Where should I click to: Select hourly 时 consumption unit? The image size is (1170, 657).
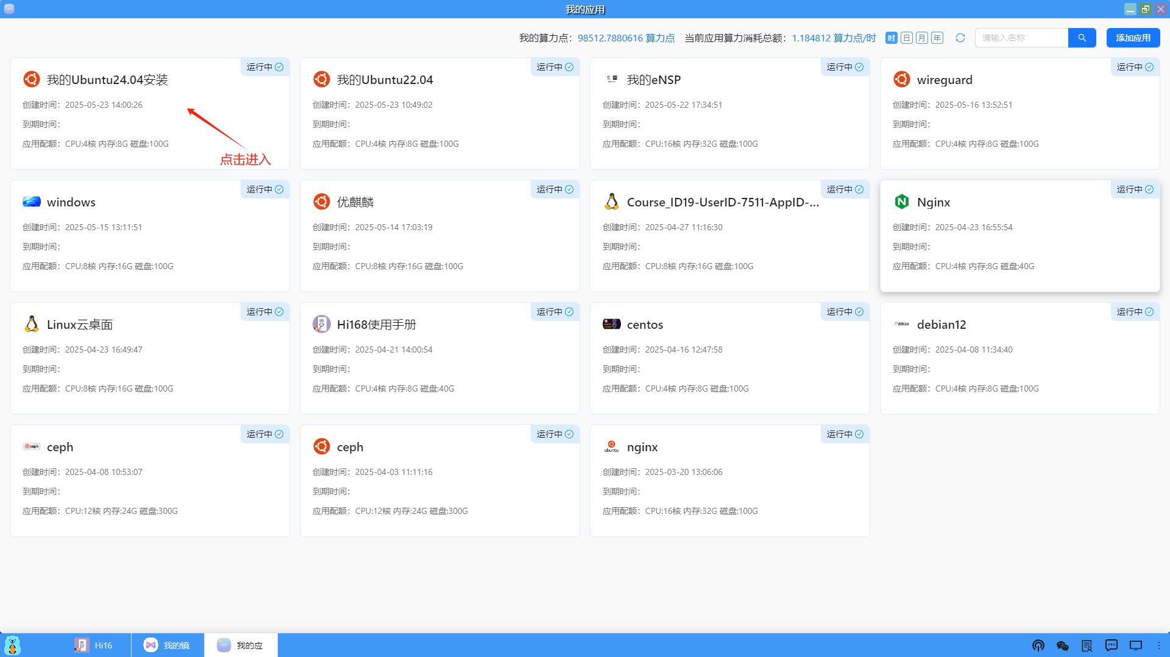click(892, 38)
